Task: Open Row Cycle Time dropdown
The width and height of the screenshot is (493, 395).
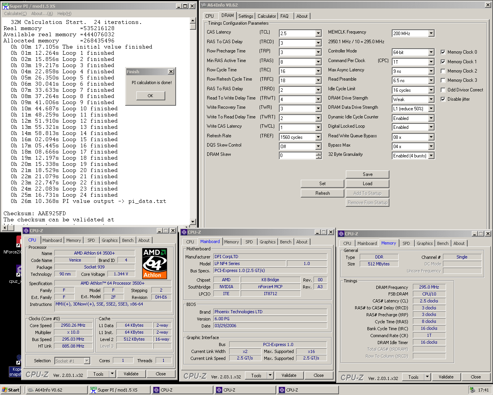Action: (x=318, y=71)
